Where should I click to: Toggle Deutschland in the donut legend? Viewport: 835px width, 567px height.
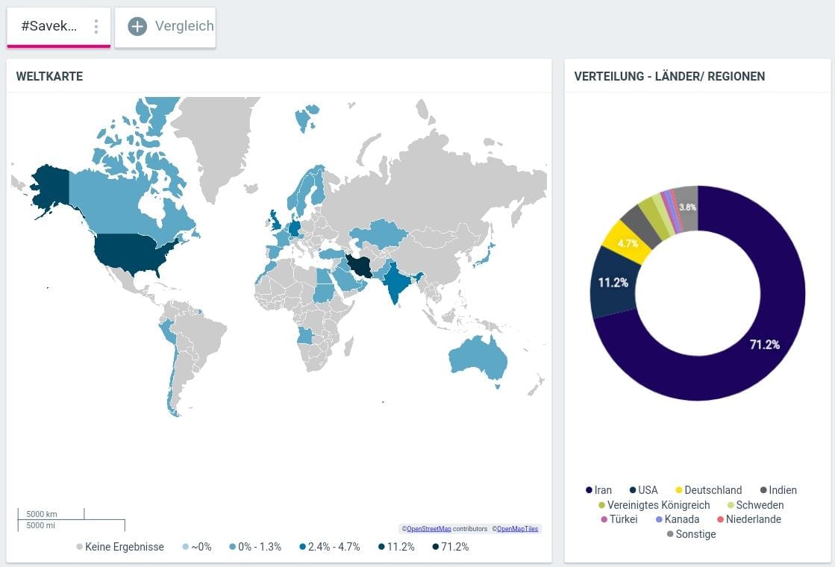coord(708,490)
